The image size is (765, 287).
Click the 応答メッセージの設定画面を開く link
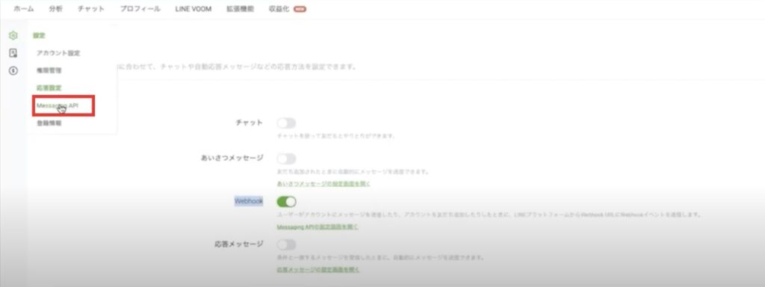tap(318, 269)
